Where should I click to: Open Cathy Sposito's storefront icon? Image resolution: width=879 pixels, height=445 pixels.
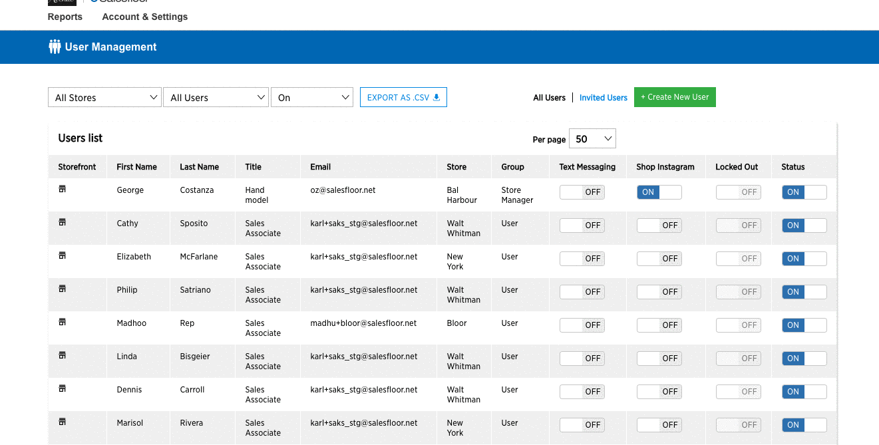63,222
